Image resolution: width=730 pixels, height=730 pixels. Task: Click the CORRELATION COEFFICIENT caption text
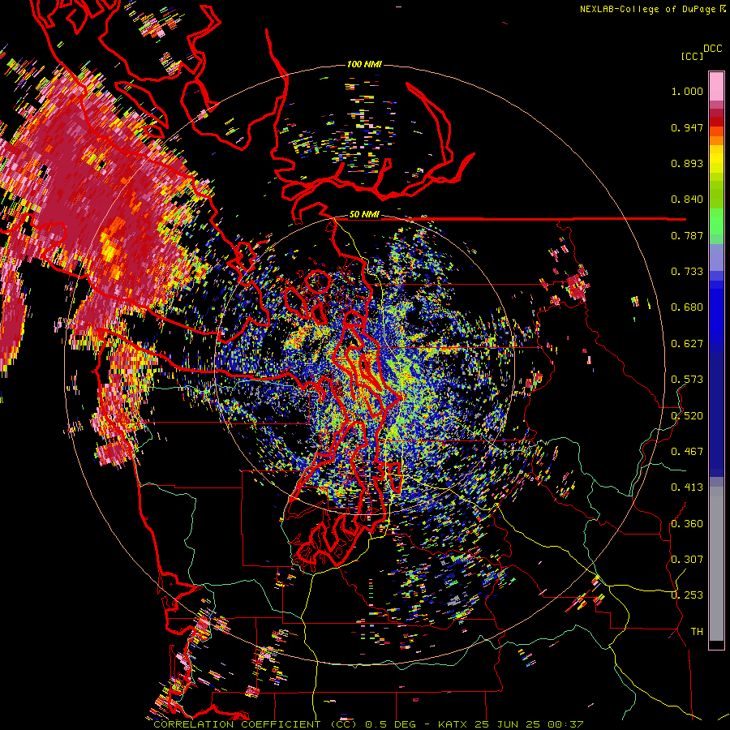tap(237, 724)
